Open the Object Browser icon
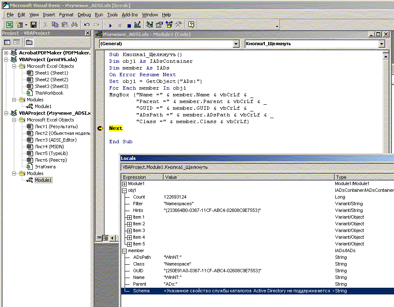 tap(170, 25)
